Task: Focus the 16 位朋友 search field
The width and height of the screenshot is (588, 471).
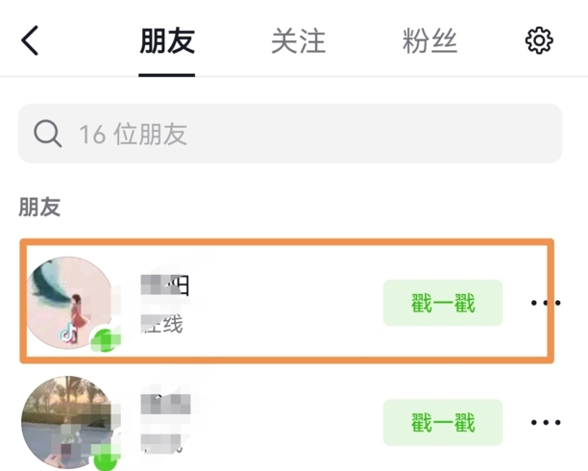Action: (x=290, y=134)
